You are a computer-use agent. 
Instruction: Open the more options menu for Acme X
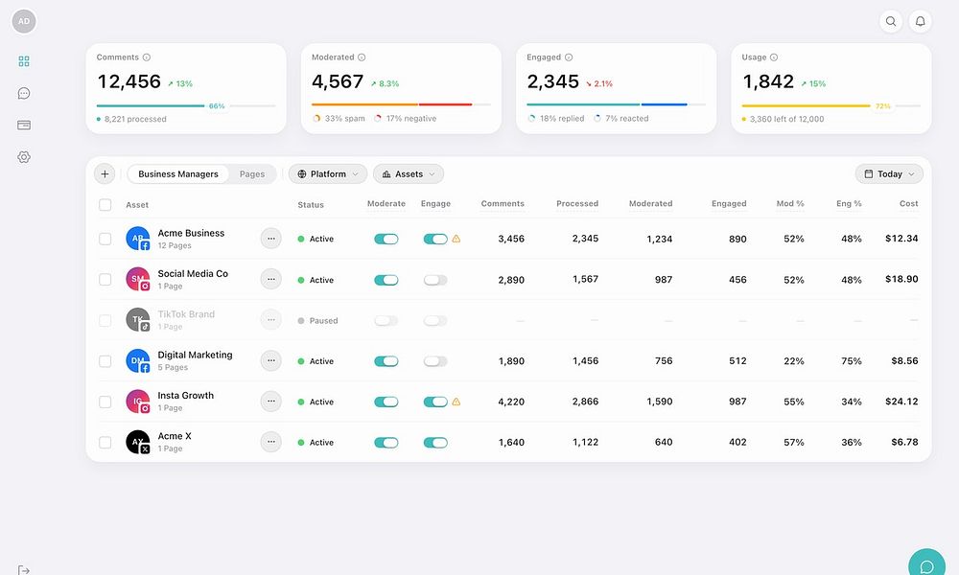[271, 442]
